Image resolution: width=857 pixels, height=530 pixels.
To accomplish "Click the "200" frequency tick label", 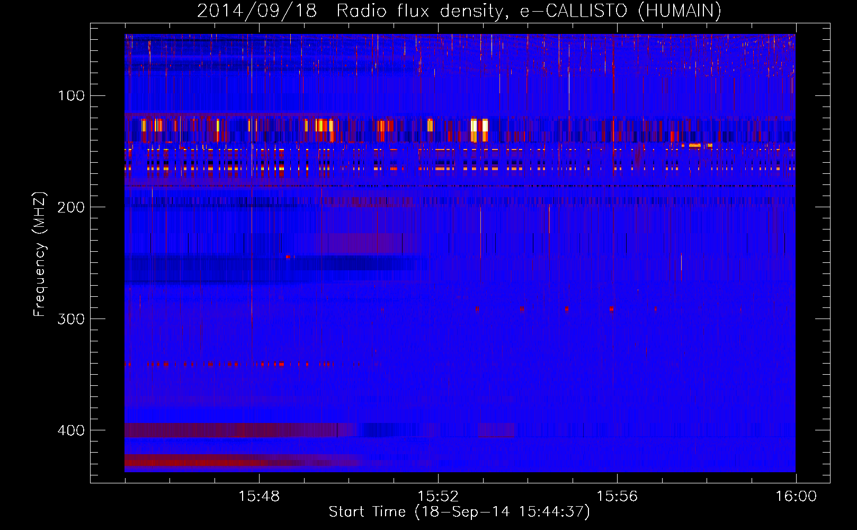I will pos(71,207).
